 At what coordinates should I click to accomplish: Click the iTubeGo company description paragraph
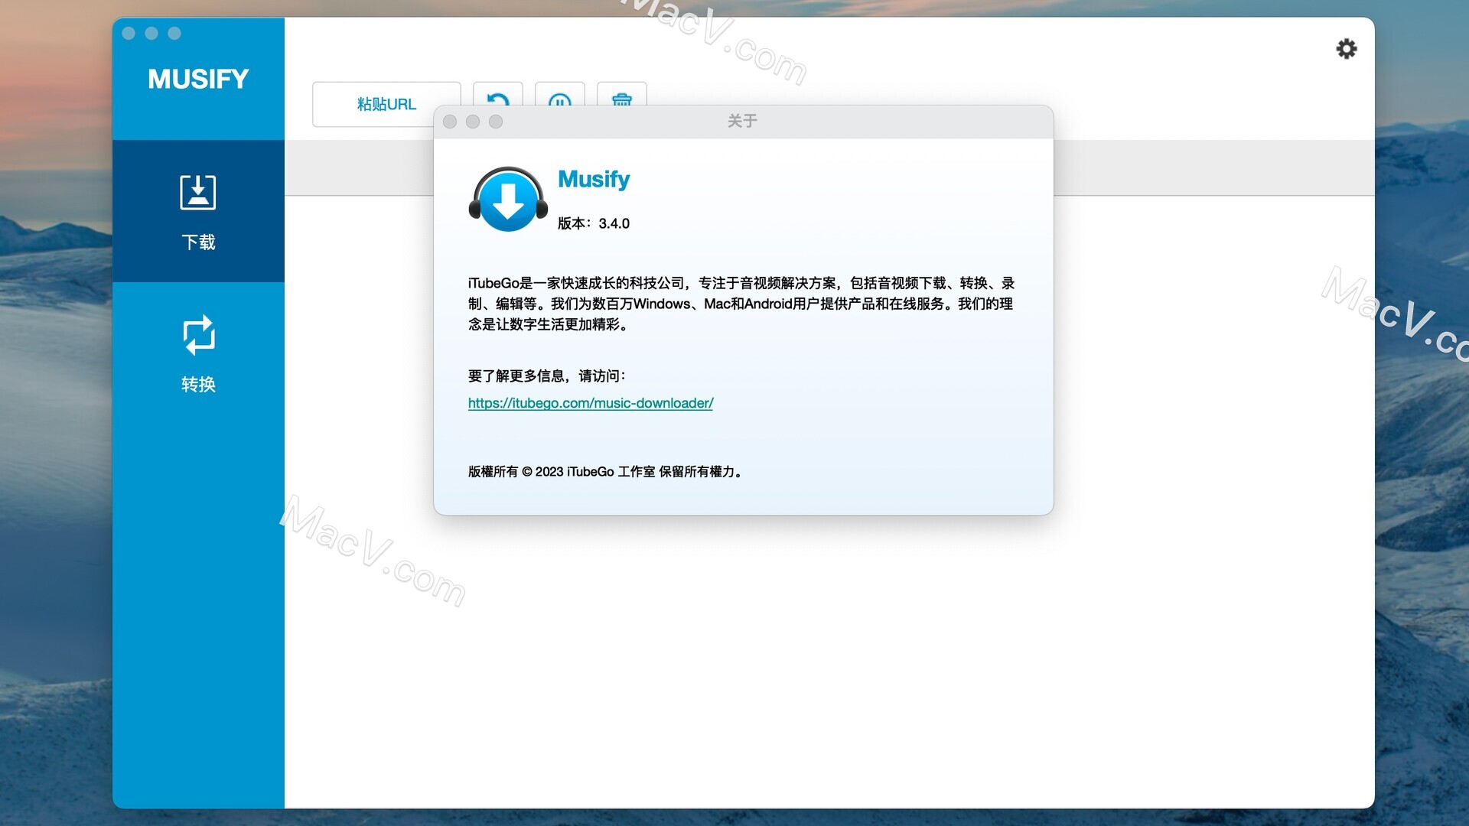[x=741, y=304]
